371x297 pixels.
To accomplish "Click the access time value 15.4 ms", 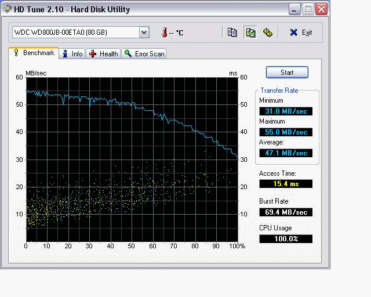I will 286,183.
